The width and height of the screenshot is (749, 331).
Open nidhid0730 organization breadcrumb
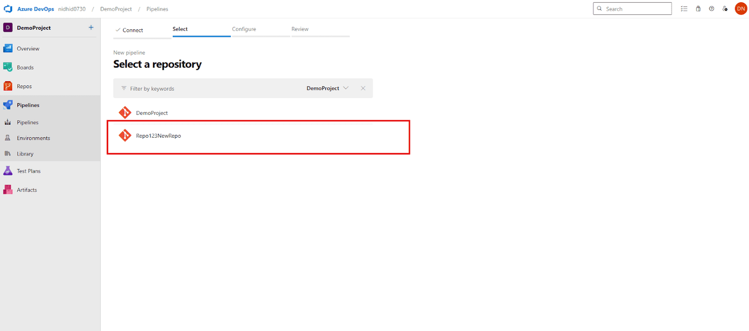point(72,9)
